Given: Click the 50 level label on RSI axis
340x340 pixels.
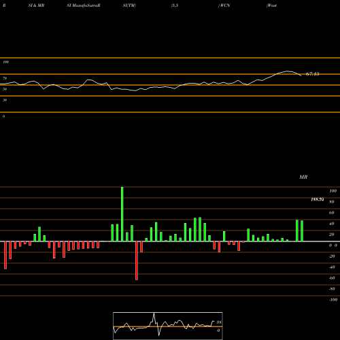Looking at the screenshot, I should tap(5, 89).
